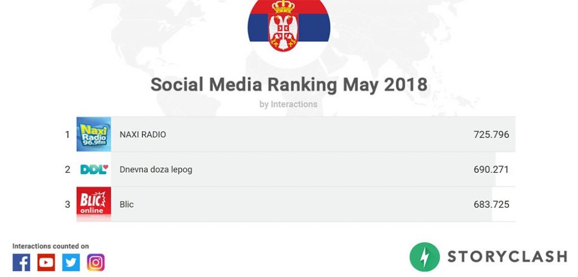The width and height of the screenshot is (578, 277).
Task: Click the Instagram icon
Action: click(96, 262)
